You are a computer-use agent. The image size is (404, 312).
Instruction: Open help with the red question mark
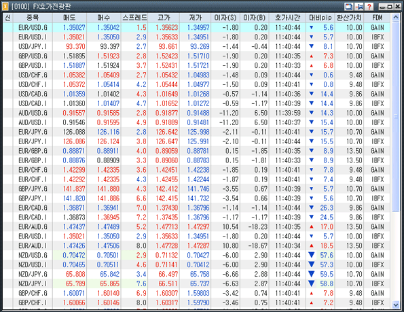(x=369, y=6)
